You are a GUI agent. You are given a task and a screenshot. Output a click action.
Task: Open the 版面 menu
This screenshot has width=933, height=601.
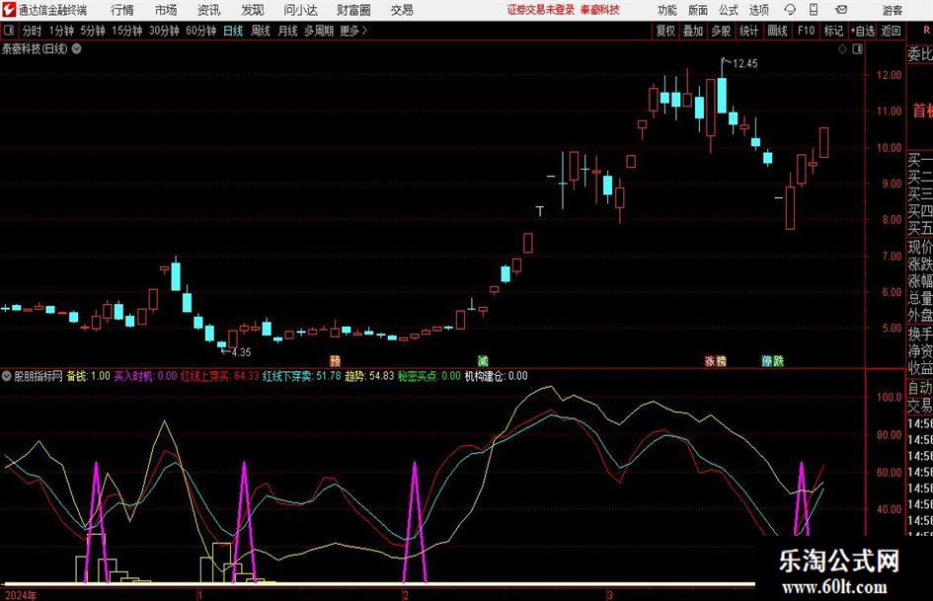[698, 10]
